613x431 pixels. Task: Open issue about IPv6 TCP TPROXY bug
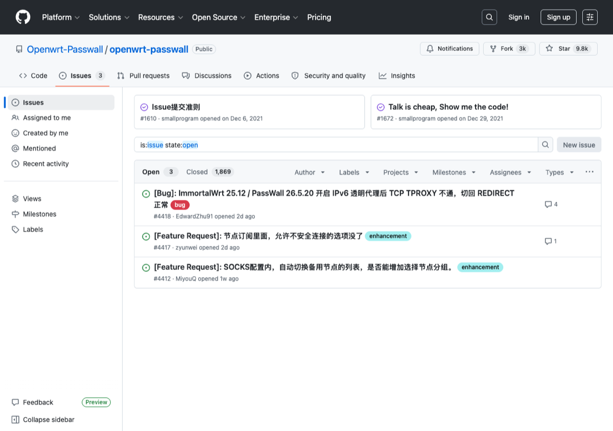click(x=334, y=199)
